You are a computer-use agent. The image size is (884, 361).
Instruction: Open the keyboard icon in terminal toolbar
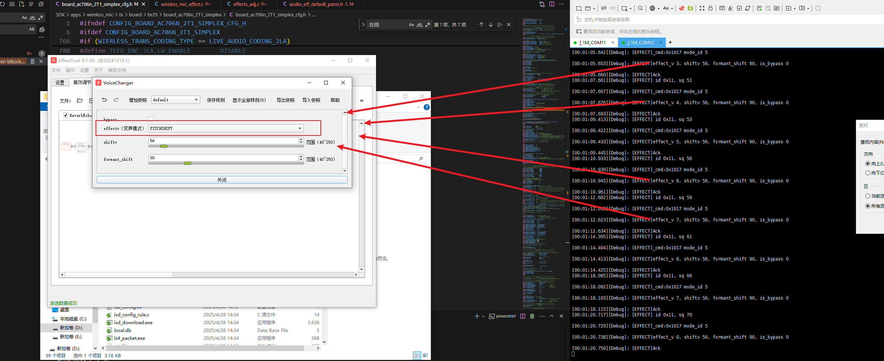722,8
